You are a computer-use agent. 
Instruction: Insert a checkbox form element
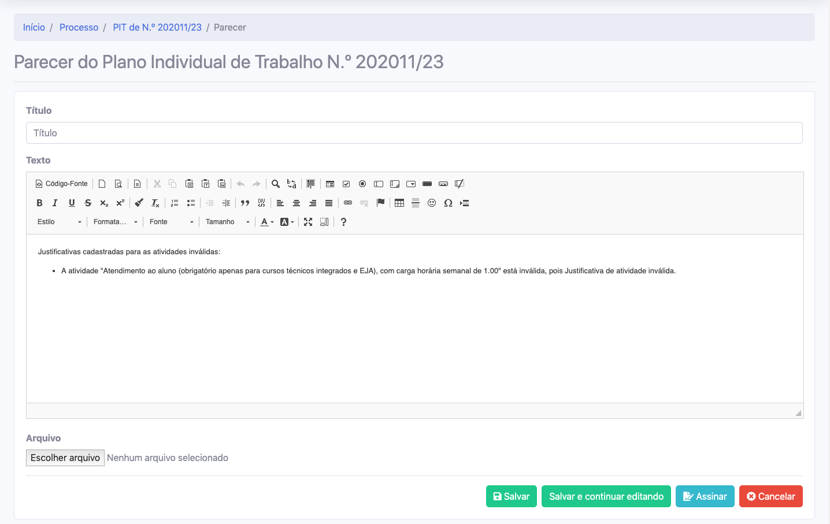346,184
